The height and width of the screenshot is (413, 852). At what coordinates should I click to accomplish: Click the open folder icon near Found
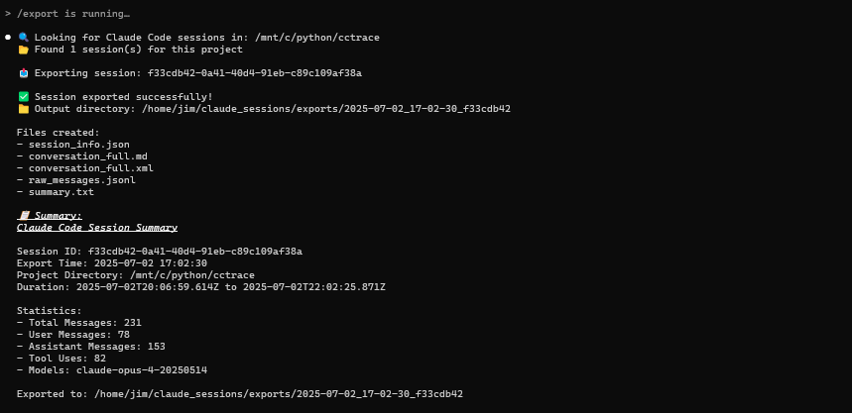tap(24, 50)
